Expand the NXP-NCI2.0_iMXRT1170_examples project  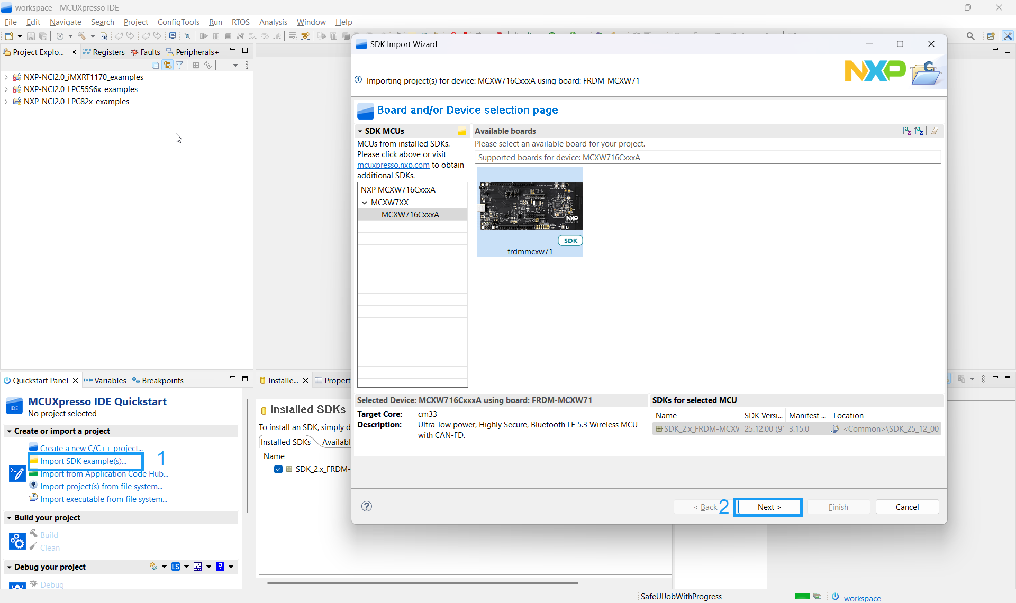tap(6, 77)
